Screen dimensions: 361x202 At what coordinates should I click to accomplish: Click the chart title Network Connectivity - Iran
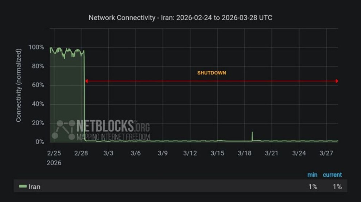click(180, 18)
